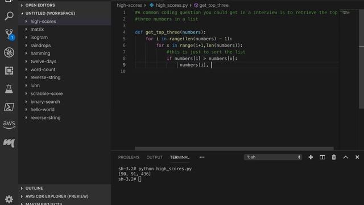The image size is (364, 205).
Task: Click the editor horizontal scrollbar
Action: pos(234,148)
